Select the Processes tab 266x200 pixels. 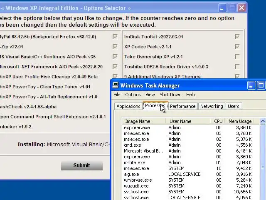coord(155,106)
